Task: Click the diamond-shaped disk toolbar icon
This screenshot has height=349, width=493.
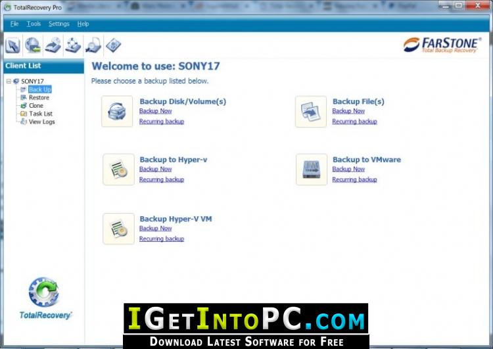Action: (113, 45)
